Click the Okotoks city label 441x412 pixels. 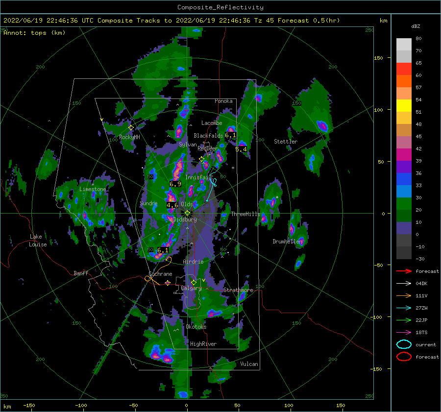pyautogui.click(x=196, y=327)
